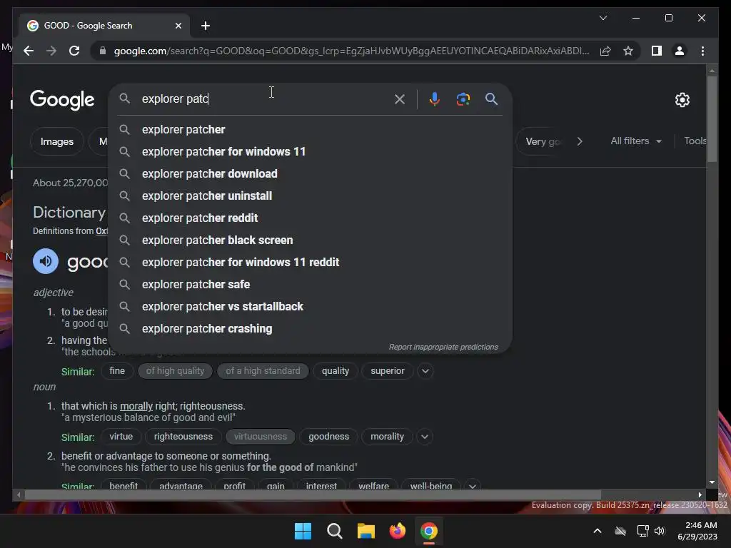
Task: Close the GOOD - Google Search tab
Action: click(178, 26)
